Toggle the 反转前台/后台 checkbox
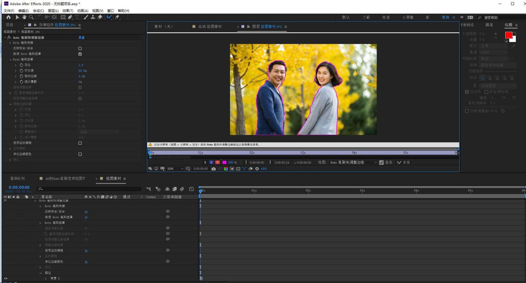The height and width of the screenshot is (283, 526). (x=80, y=48)
